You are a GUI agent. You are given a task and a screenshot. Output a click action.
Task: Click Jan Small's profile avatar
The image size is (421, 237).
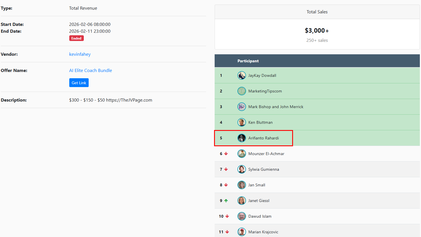pyautogui.click(x=241, y=185)
